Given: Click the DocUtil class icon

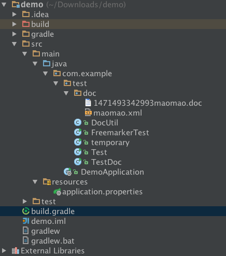Looking at the screenshot, I should click(x=78, y=122).
